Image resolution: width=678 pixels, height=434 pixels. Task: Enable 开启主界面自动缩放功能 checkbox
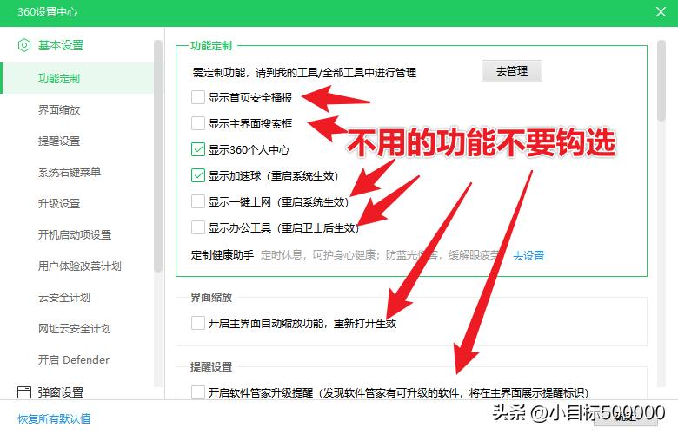click(198, 323)
